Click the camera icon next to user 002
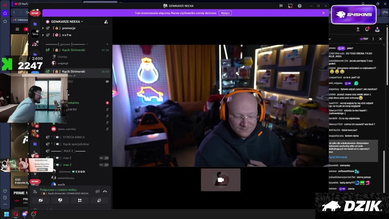The height and width of the screenshot is (219, 389). click(107, 82)
